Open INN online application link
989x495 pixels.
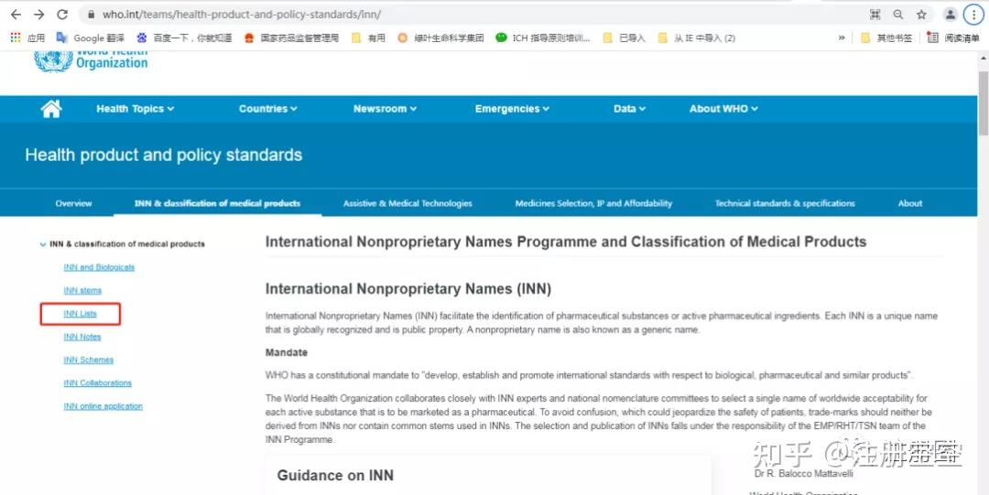pyautogui.click(x=103, y=406)
